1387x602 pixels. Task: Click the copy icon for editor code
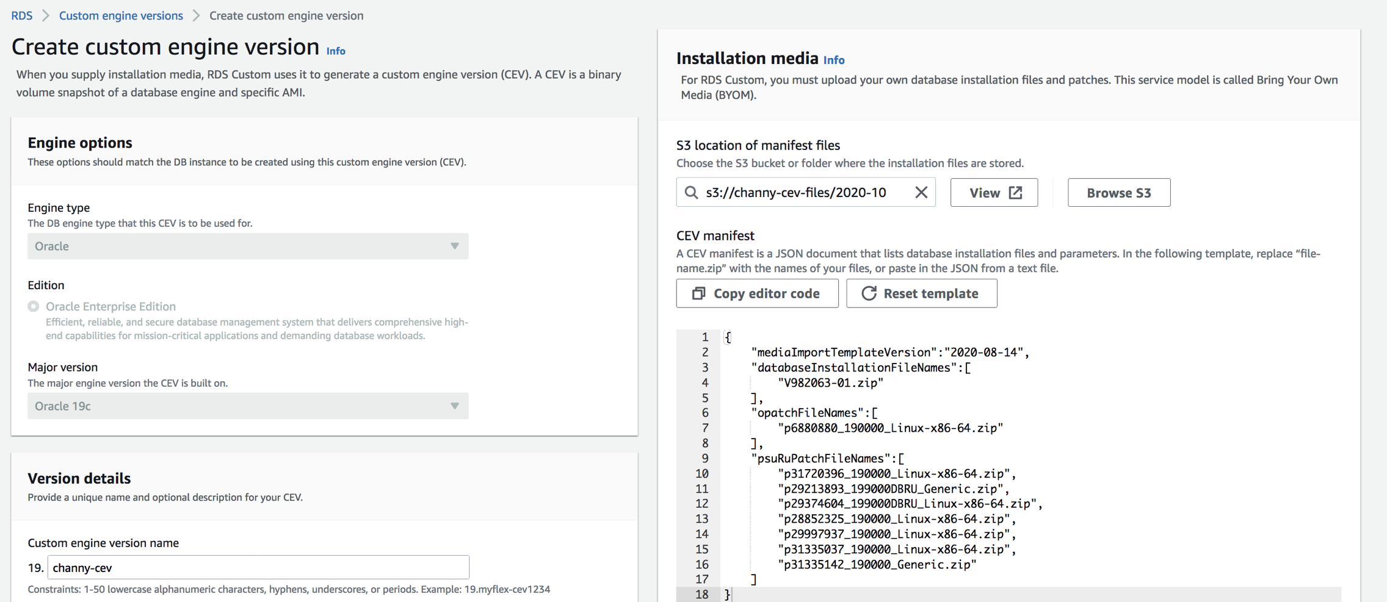[x=698, y=293]
